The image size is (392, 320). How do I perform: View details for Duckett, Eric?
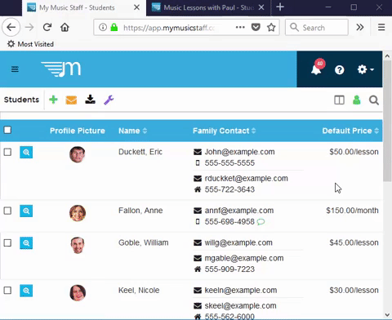coord(26,152)
